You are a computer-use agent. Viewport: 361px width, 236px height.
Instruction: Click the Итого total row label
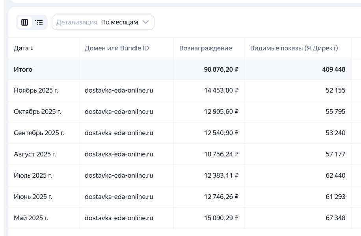[23, 70]
